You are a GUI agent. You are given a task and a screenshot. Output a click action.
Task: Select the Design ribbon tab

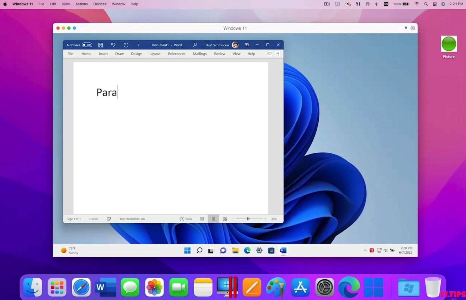coord(136,54)
